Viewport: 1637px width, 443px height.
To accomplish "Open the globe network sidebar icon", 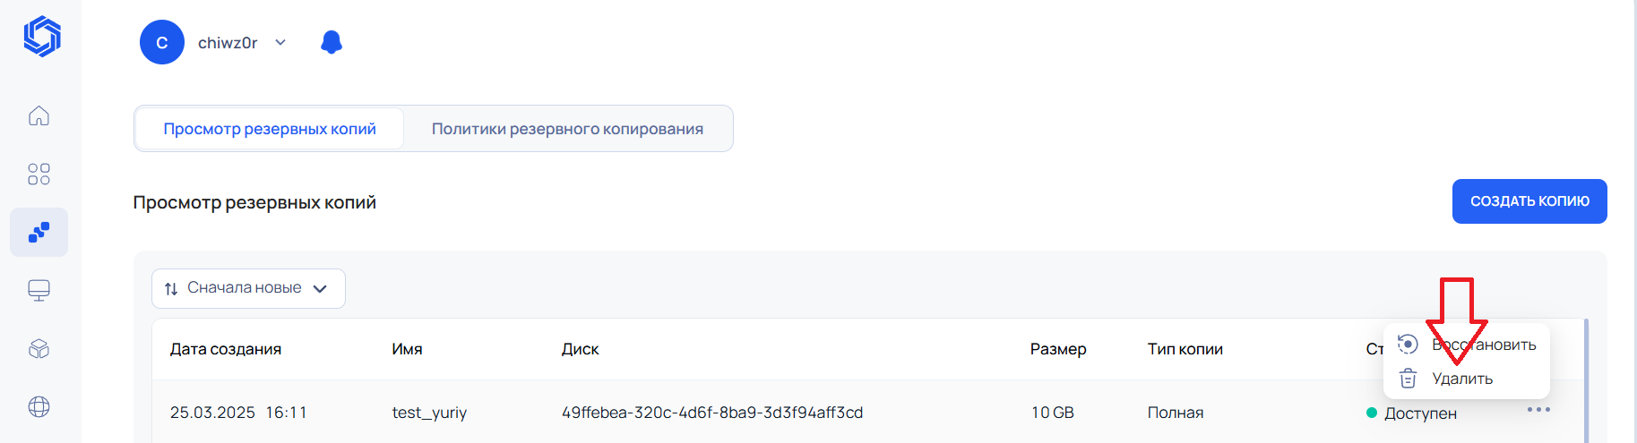I will tap(39, 406).
